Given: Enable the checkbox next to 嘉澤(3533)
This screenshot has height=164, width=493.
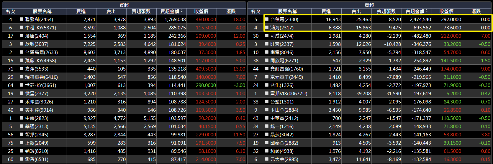Looking at the screenshot, I should click(22, 68).
